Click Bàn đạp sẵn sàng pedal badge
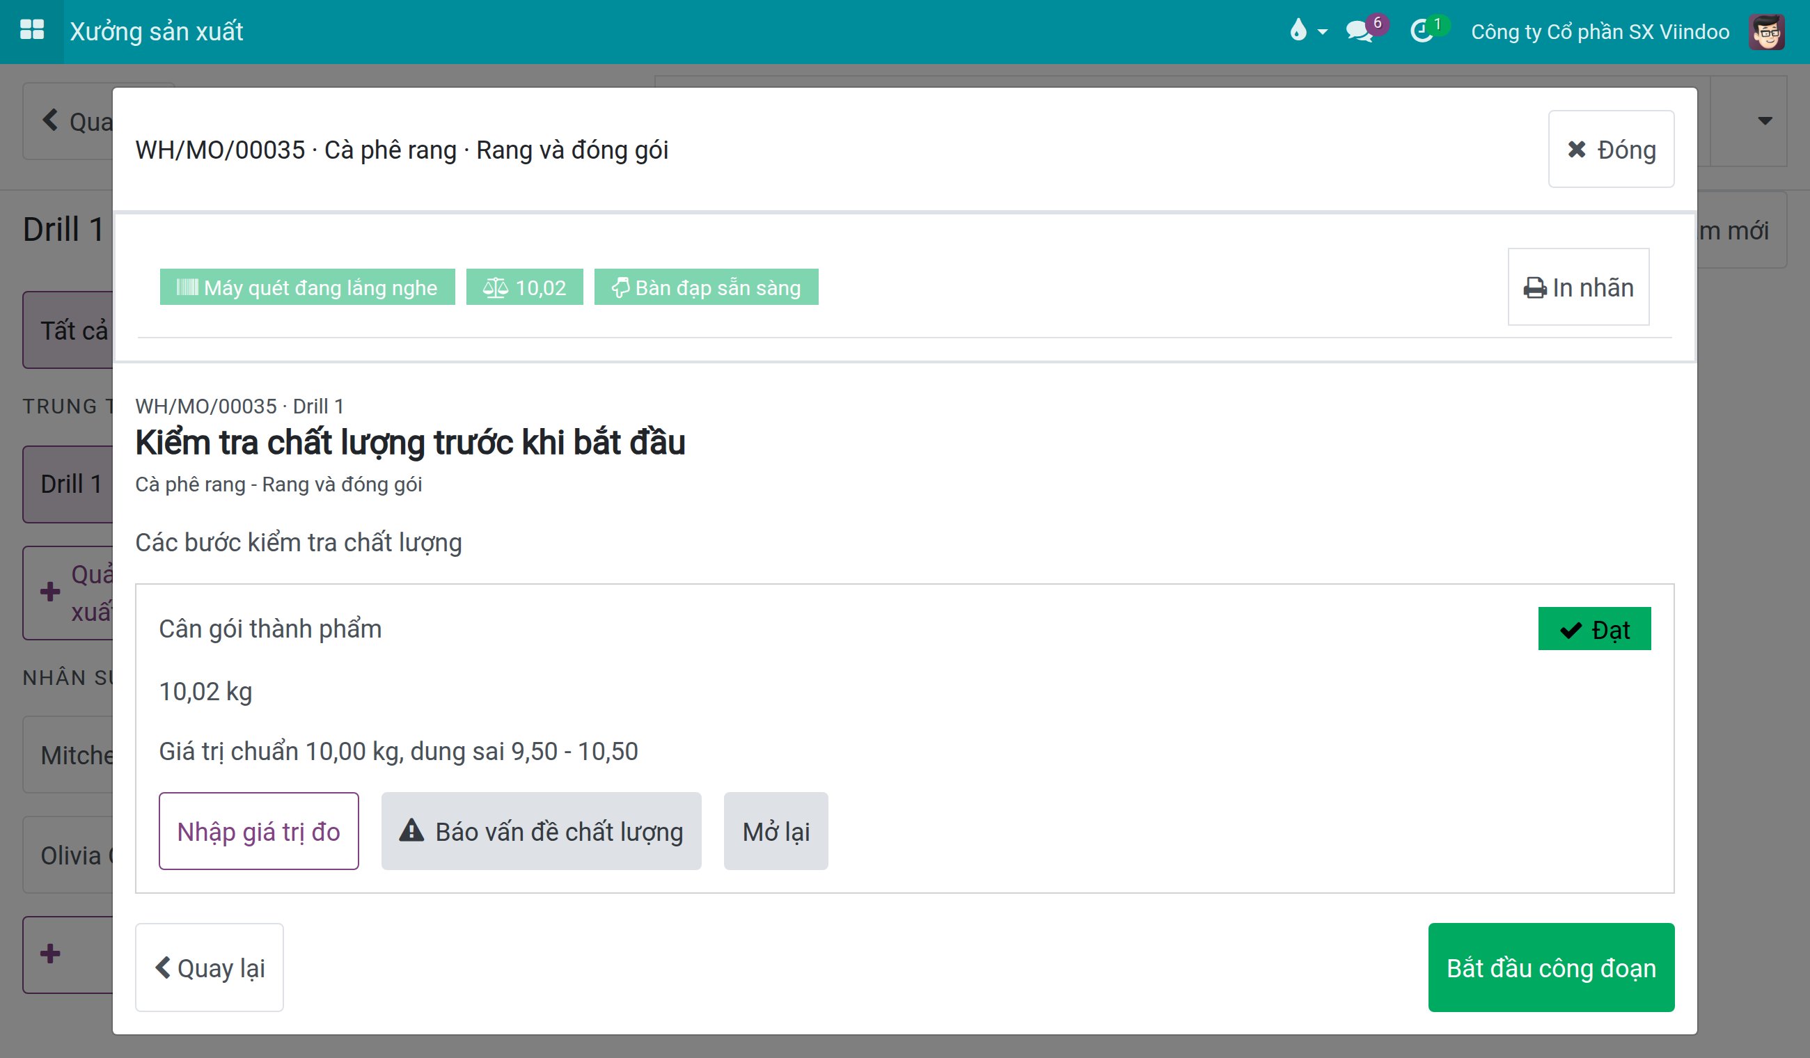 coord(706,287)
